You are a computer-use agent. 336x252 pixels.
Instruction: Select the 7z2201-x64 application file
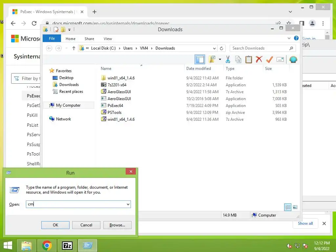pyautogui.click(x=117, y=85)
